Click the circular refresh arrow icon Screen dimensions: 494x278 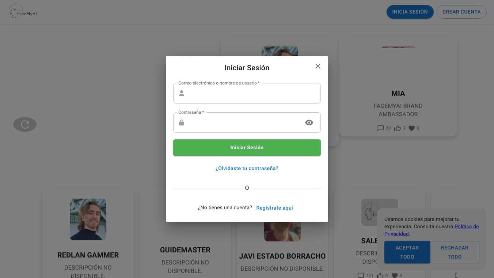tap(25, 124)
